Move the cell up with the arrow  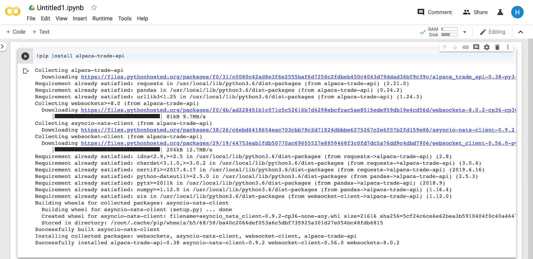click(x=444, y=47)
